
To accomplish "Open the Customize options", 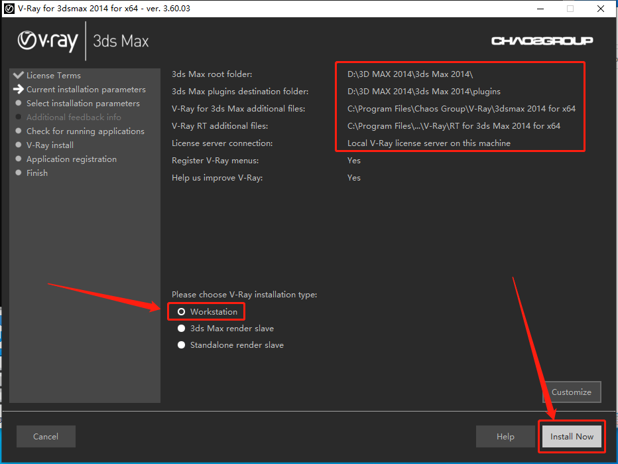I will pos(572,392).
